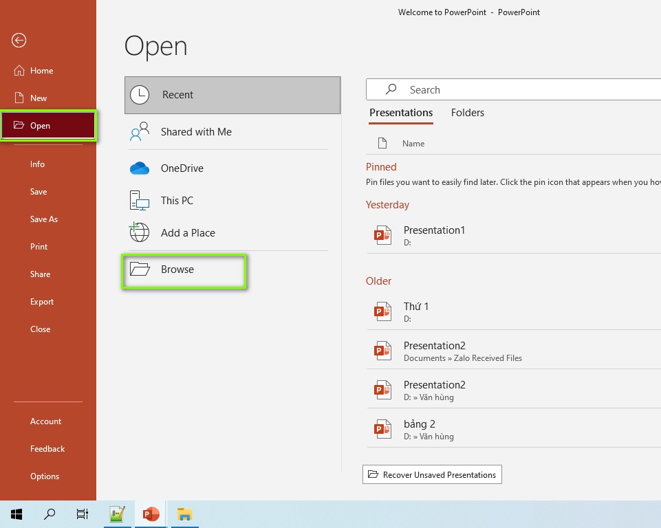The width and height of the screenshot is (661, 528).
Task: Click the file icon beside 'Thứ 1'
Action: coord(382,312)
